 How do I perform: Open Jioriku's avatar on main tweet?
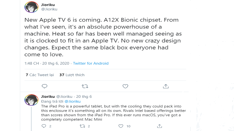31,7
